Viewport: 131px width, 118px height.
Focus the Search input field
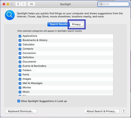[x=113, y=4]
